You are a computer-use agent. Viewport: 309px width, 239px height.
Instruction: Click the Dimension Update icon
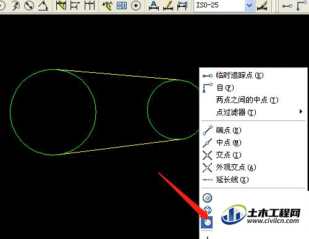[182, 6]
